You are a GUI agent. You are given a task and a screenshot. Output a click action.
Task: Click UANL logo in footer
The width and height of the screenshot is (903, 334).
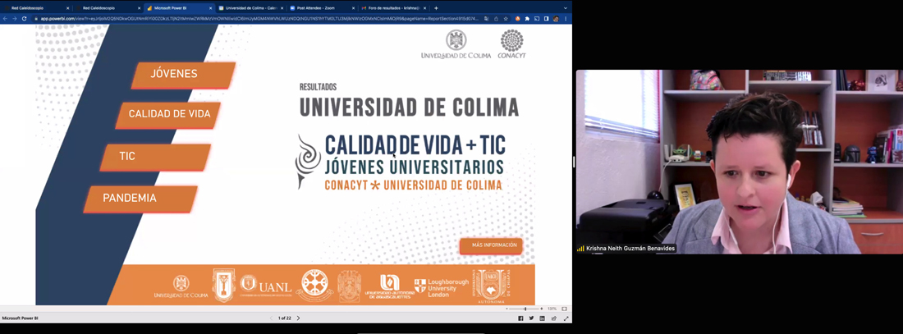(265, 286)
